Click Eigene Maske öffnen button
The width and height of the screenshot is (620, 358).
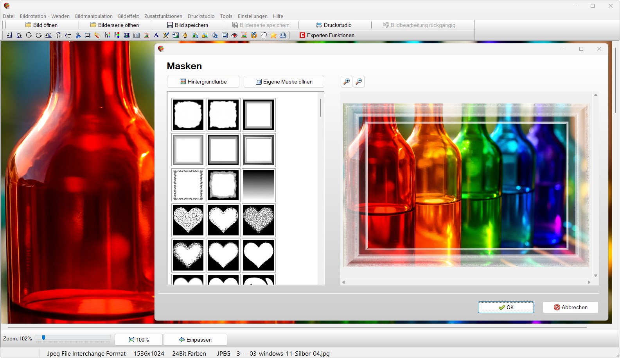pos(284,82)
